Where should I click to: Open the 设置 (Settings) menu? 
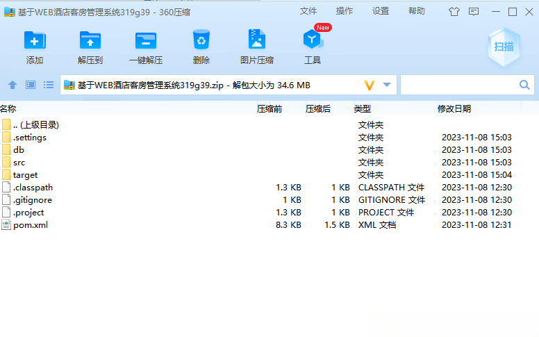pos(381,11)
